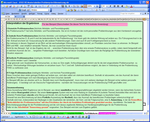Open the font size 10 dropdown
Viewport: 150px width, 122px height.
pos(107,6)
